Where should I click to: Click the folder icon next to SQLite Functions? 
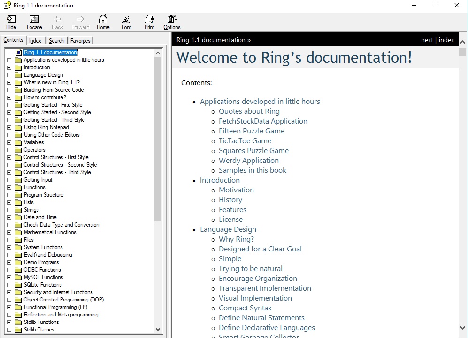click(18, 285)
